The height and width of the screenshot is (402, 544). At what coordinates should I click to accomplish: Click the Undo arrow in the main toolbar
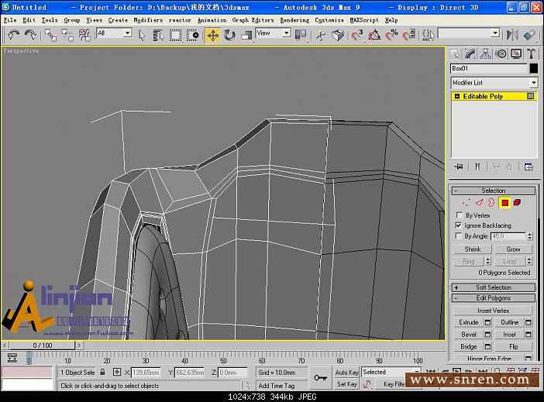coord(13,35)
